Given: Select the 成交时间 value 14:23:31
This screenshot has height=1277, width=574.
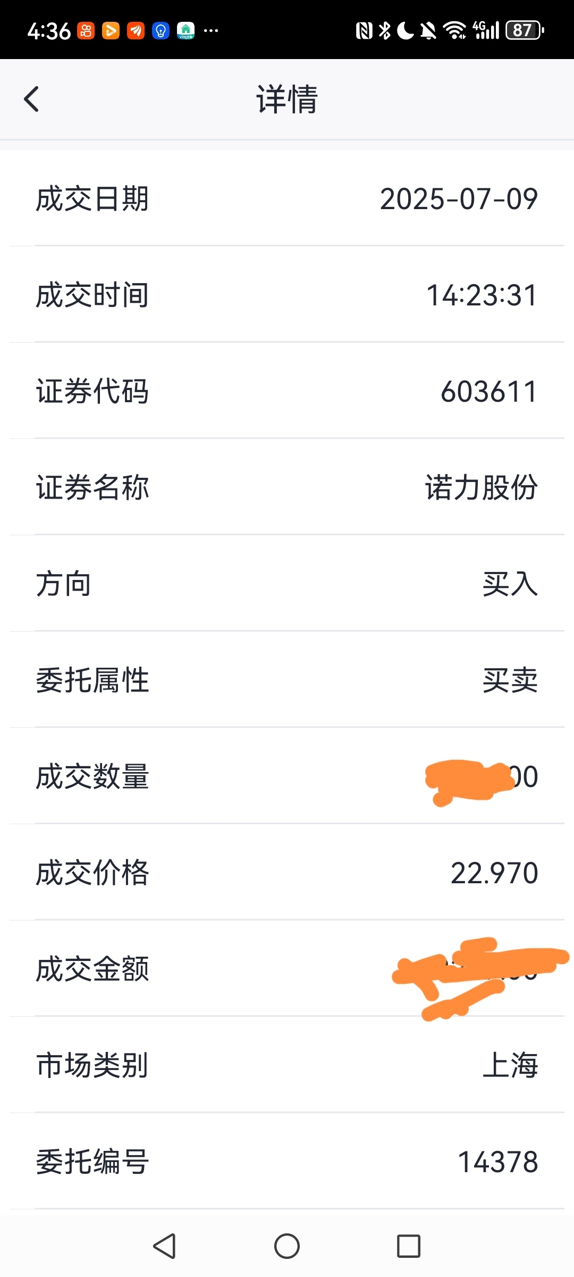Looking at the screenshot, I should click(482, 295).
